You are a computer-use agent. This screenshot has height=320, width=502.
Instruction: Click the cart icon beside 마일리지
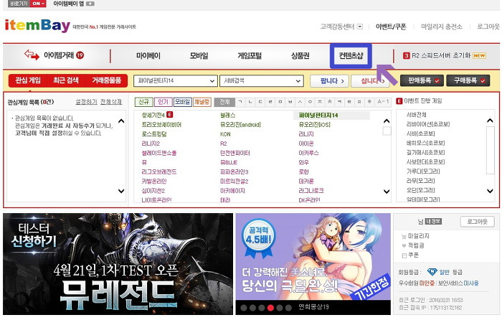point(404,236)
